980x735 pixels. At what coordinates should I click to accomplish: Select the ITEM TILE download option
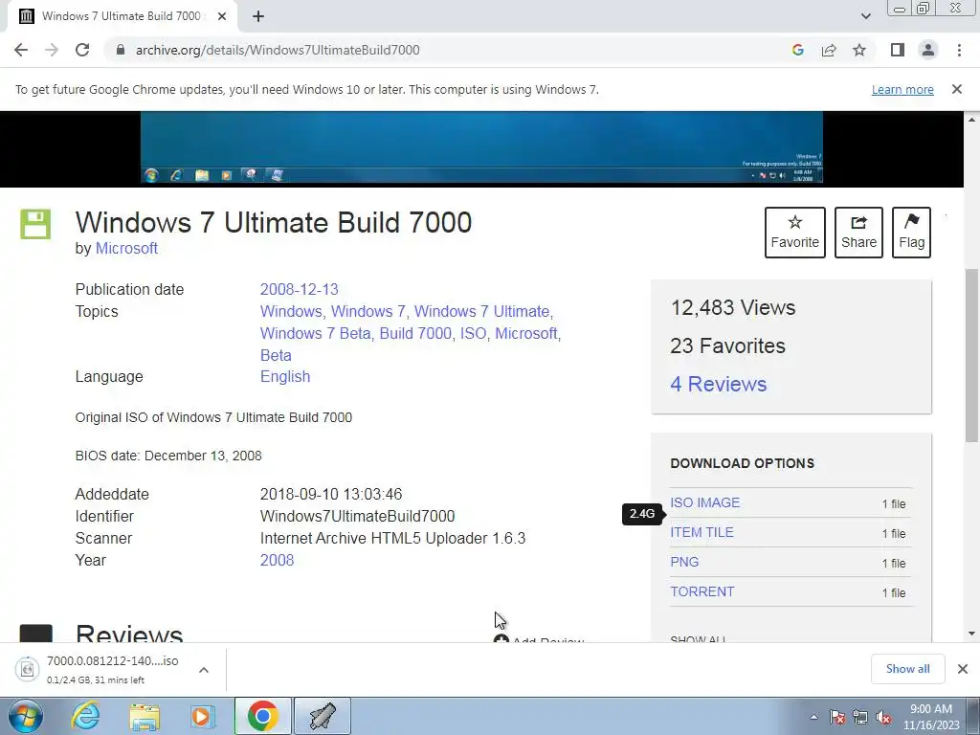pyautogui.click(x=702, y=532)
